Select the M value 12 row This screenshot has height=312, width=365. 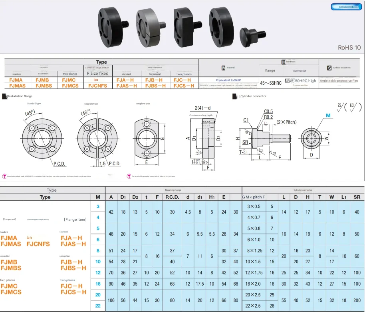click(98, 272)
